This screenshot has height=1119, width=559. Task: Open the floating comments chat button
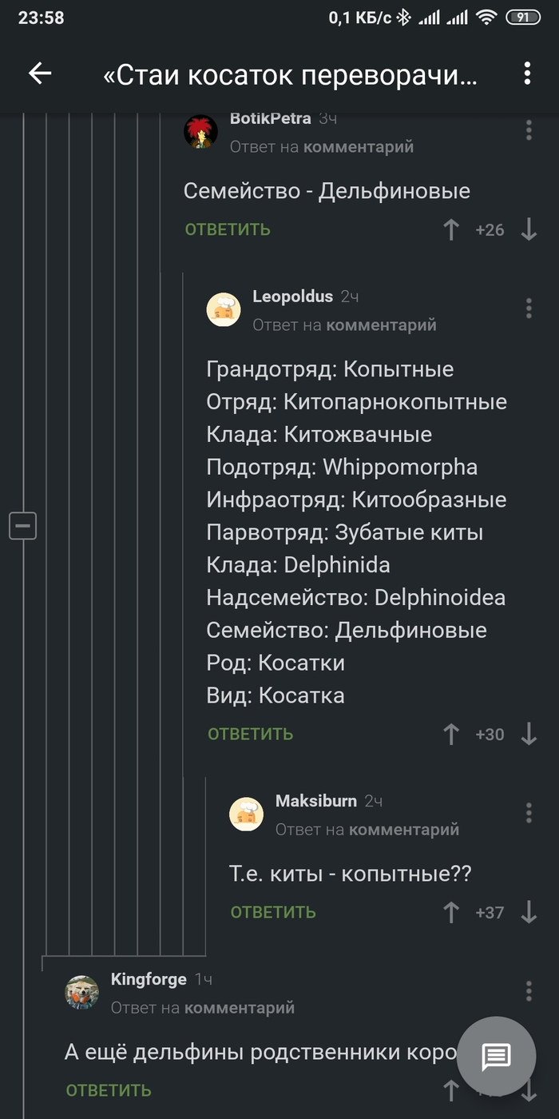click(x=496, y=1057)
